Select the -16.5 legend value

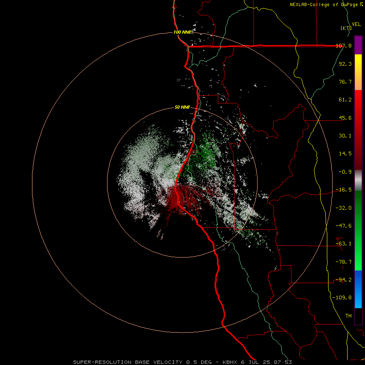pyautogui.click(x=344, y=190)
